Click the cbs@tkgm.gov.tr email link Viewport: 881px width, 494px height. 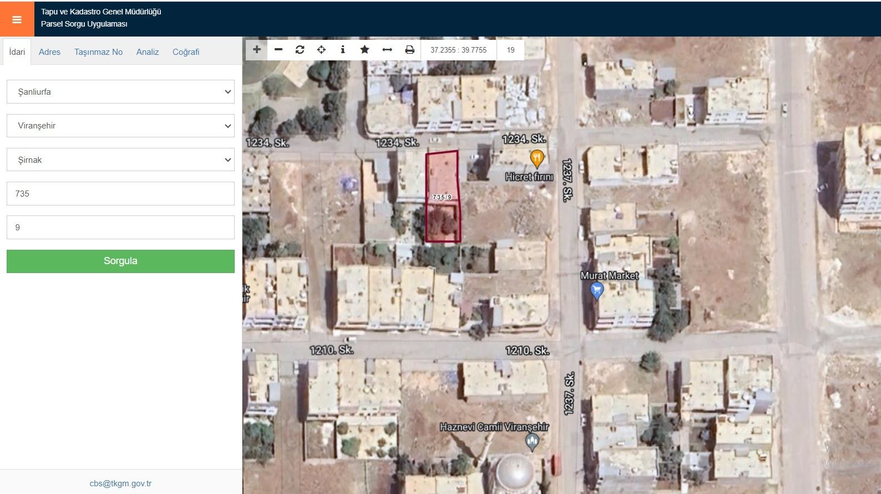[120, 483]
